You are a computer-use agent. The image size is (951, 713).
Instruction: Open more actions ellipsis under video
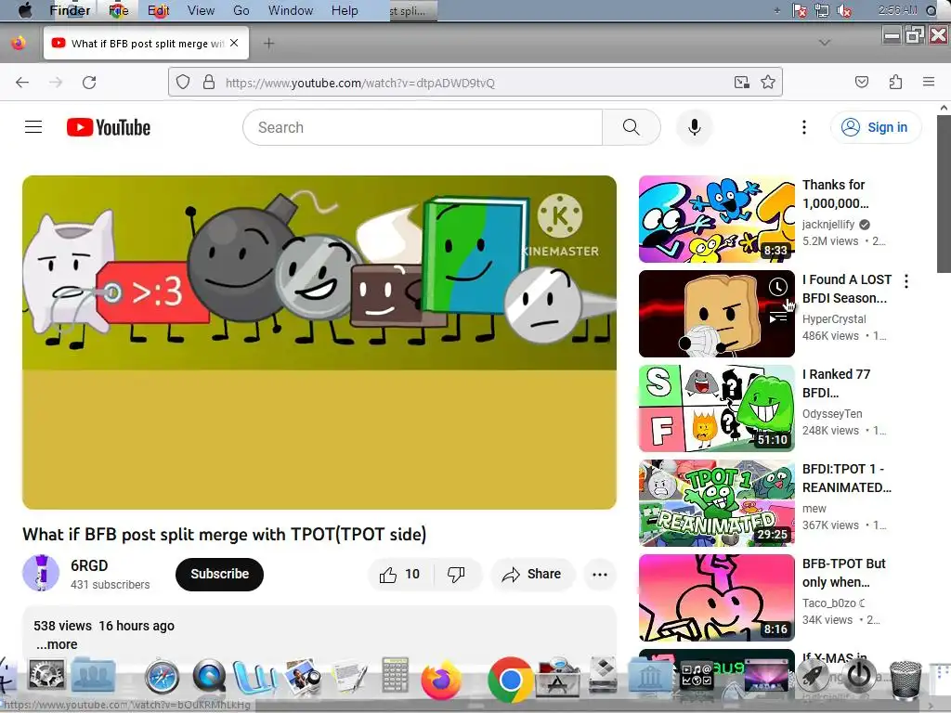tap(600, 574)
